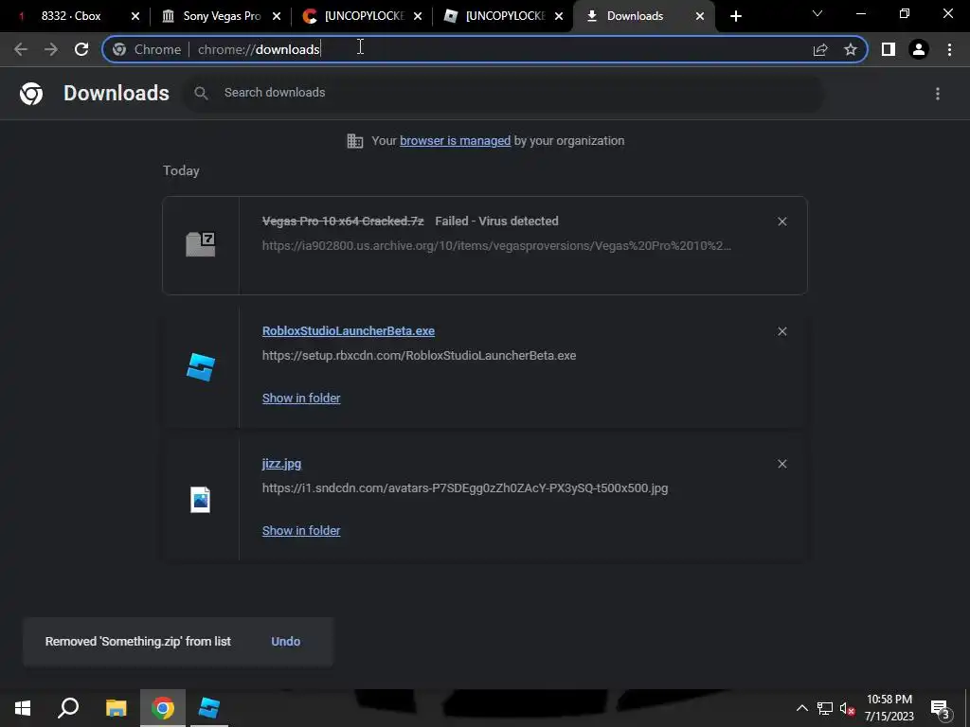Click the Roblox Studio file icon

point(201,367)
